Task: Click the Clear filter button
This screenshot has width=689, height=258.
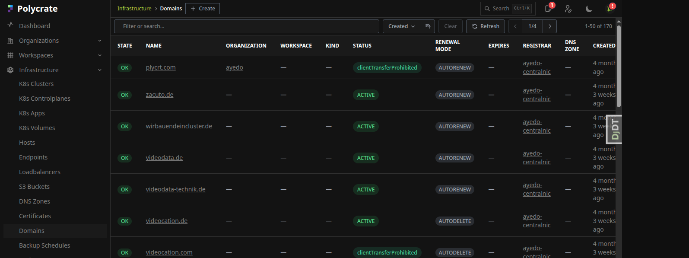Action: coord(451,26)
